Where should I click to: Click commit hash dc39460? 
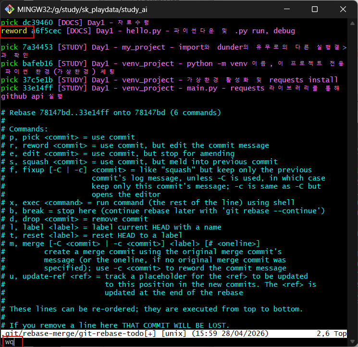(37, 23)
